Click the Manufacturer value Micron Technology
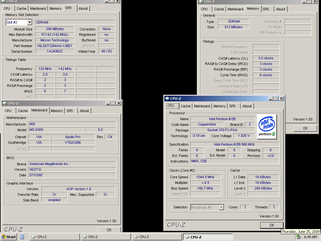Image resolution: width=321 pixels, height=241 pixels. pyautogui.click(x=55, y=40)
